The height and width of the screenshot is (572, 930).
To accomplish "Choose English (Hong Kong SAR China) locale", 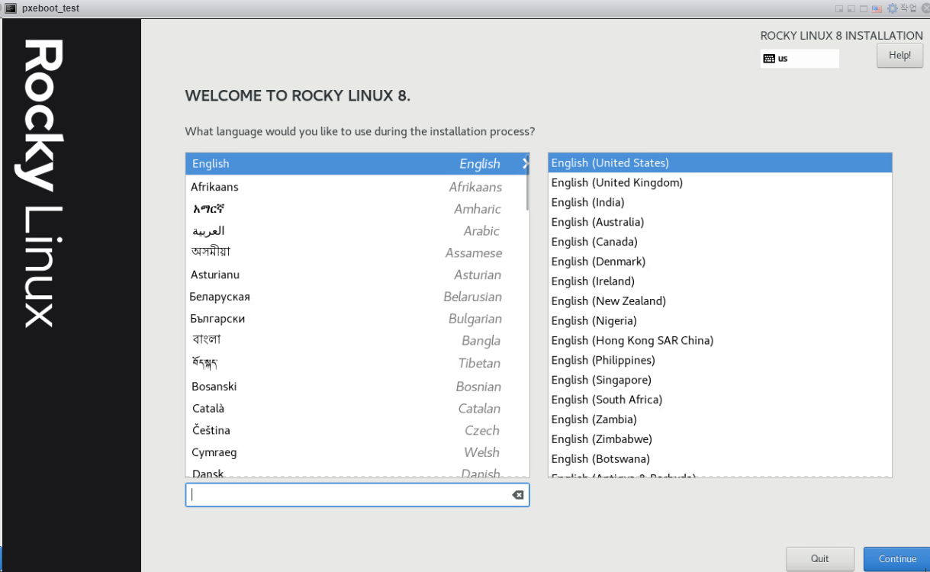I will pyautogui.click(x=720, y=341).
